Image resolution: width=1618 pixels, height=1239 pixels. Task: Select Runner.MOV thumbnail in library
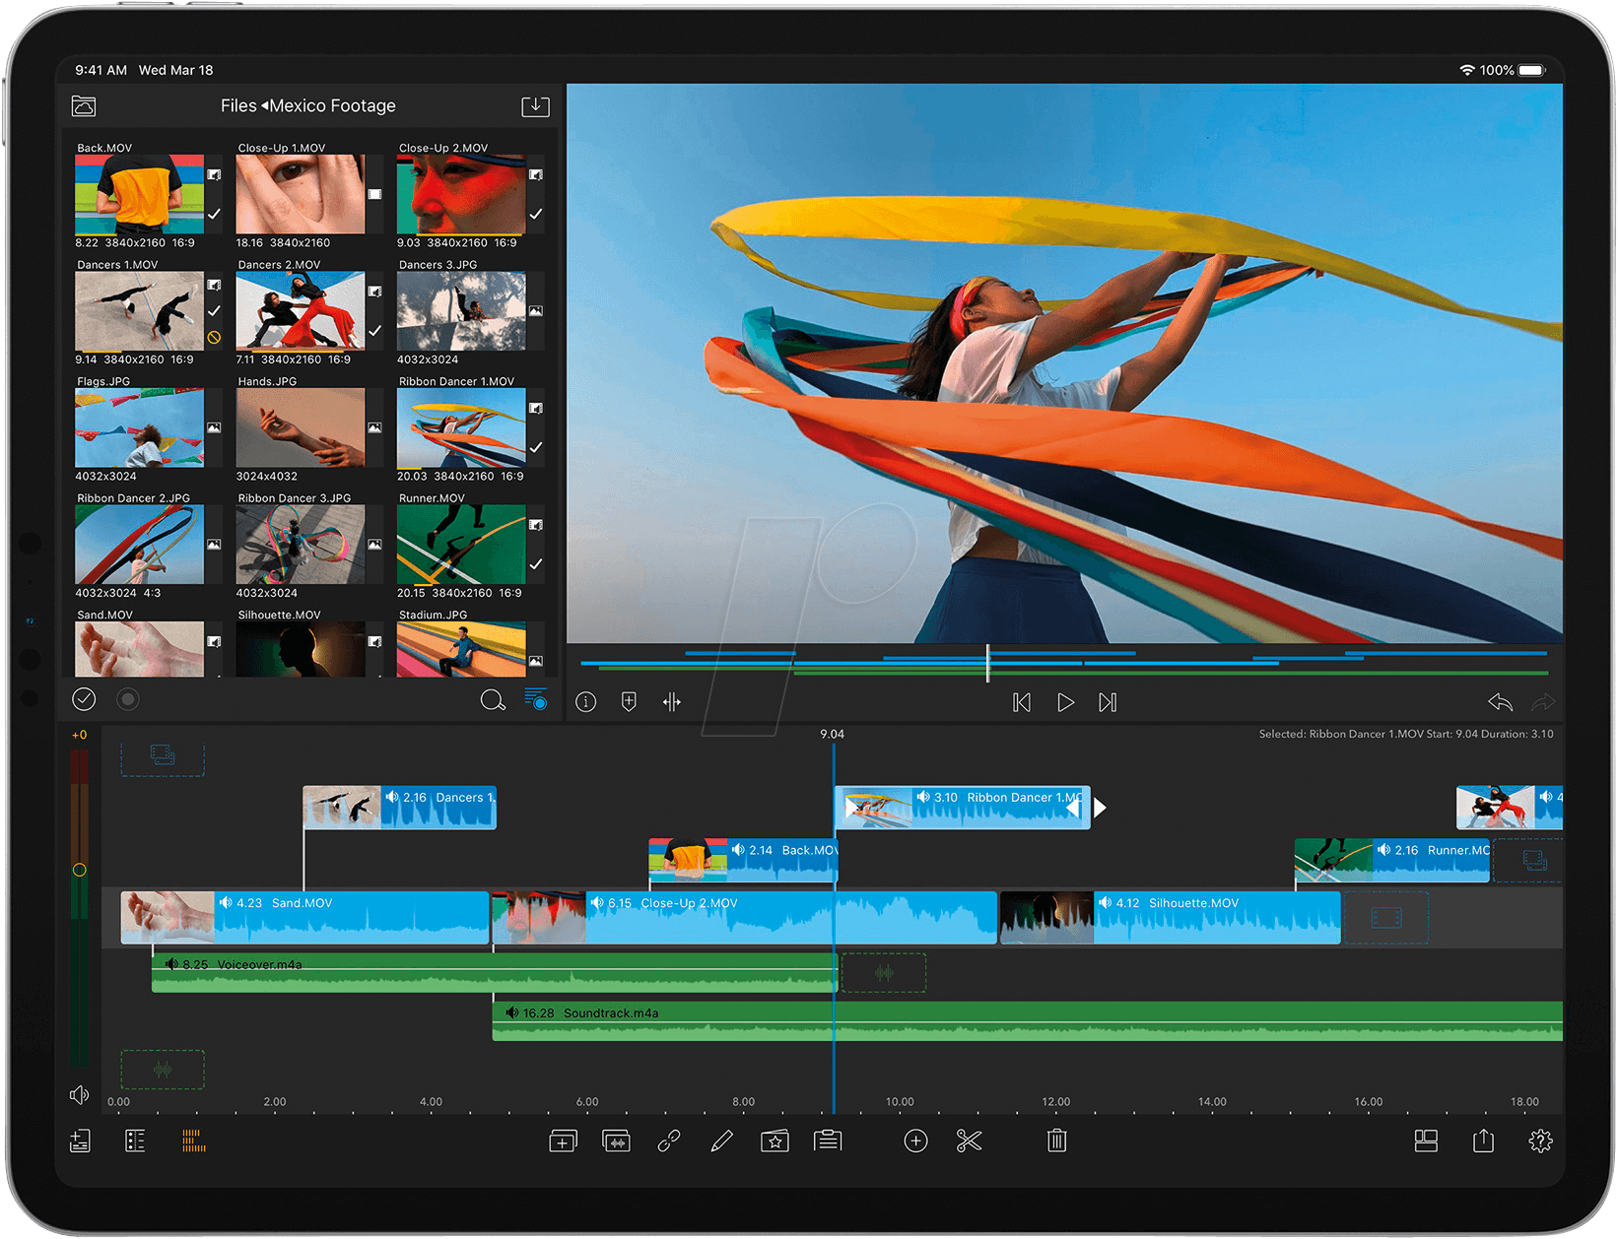[461, 545]
